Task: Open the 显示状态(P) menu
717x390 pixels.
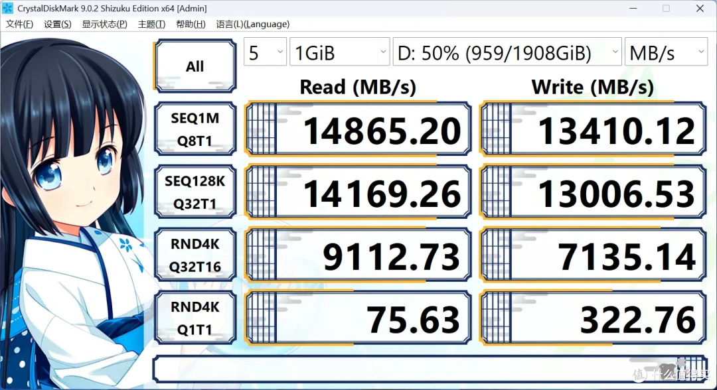Action: [104, 24]
